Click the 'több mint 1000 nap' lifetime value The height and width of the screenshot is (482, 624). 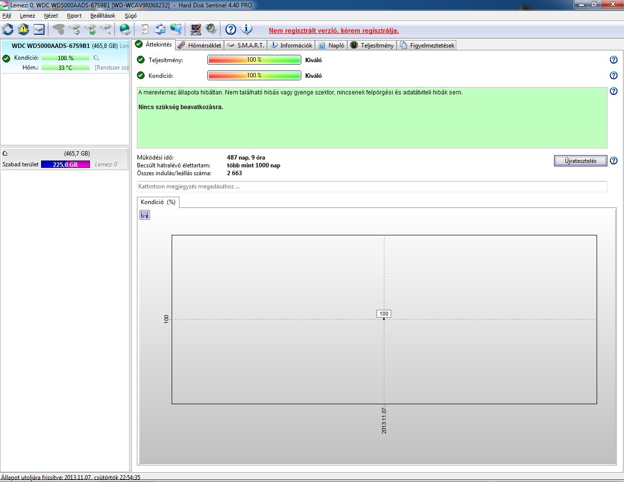point(253,165)
